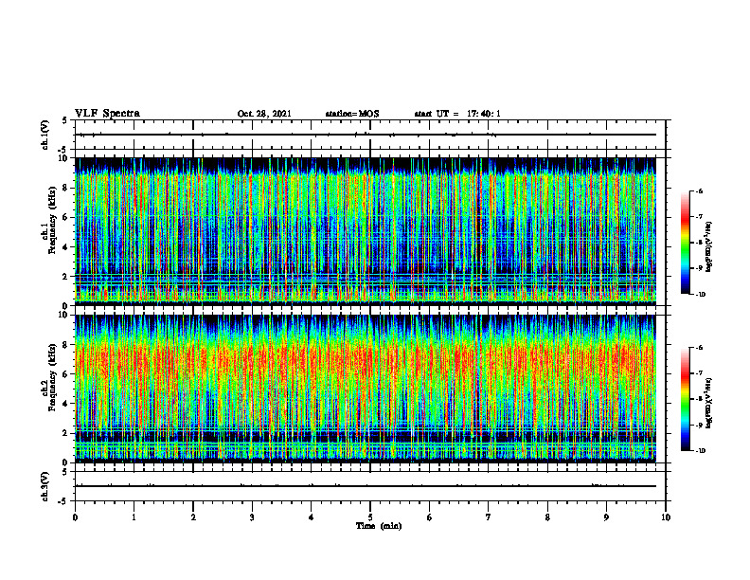The image size is (750, 580).
Task: Click the time axis tick label 8
Action: tap(547, 517)
